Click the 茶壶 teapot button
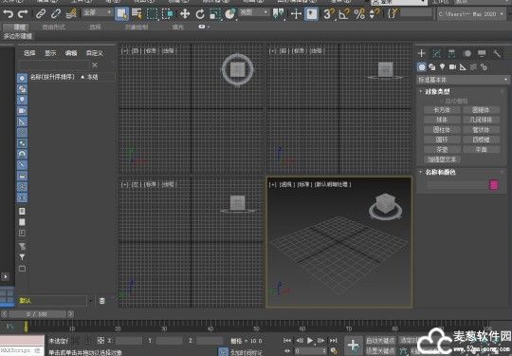Viewport: 512px width, 356px height. [x=442, y=149]
